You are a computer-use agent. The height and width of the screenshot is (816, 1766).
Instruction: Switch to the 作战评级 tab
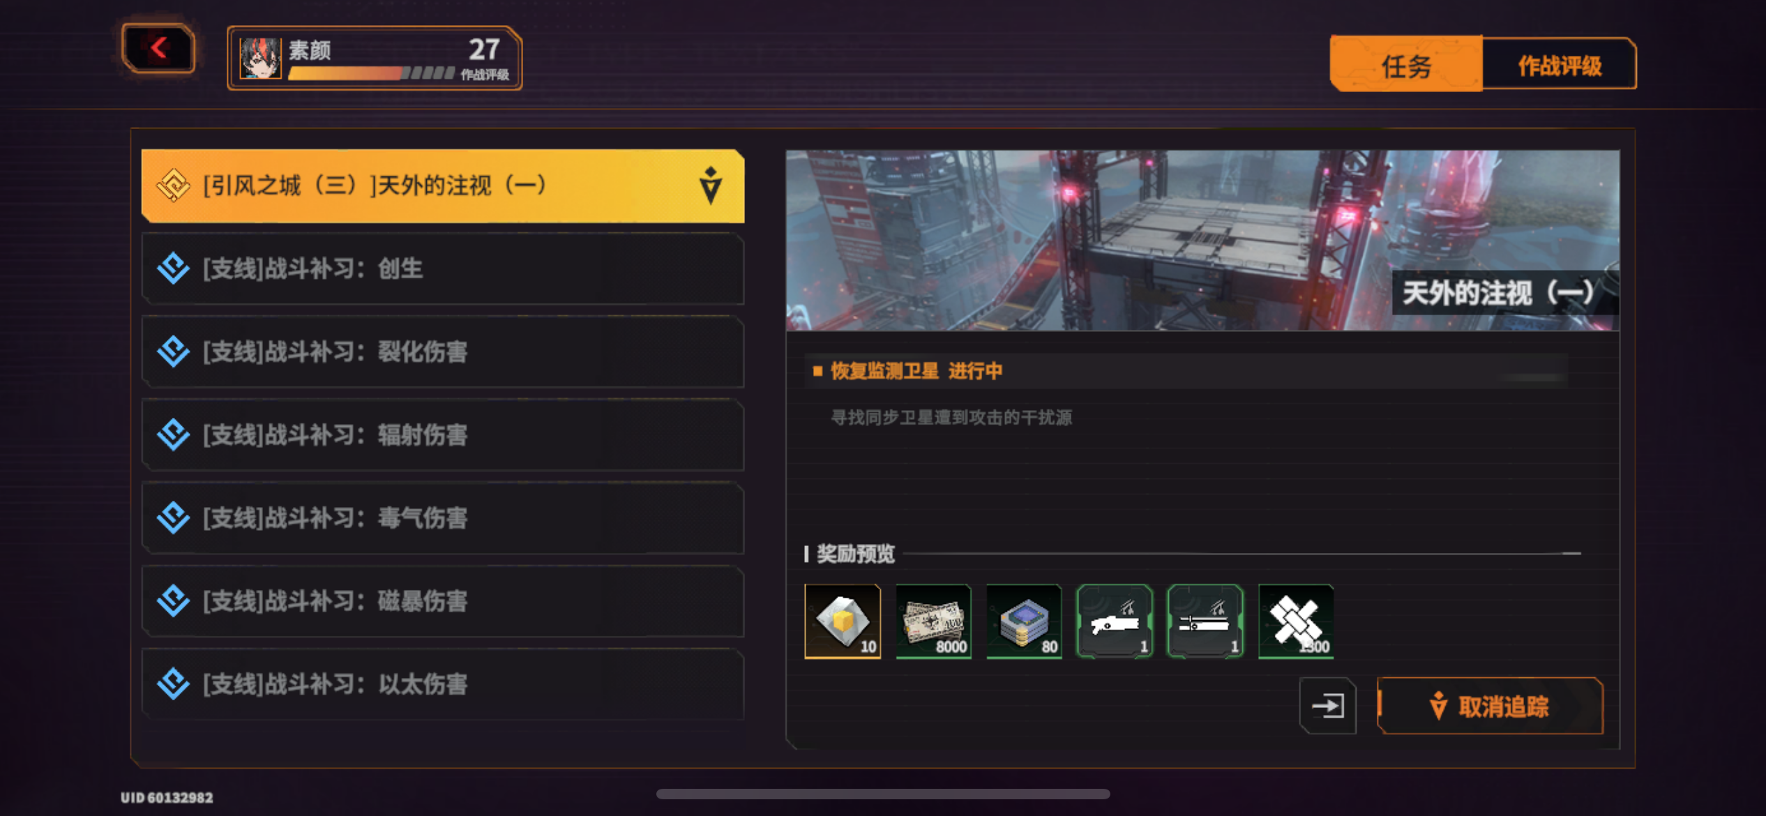[1560, 65]
